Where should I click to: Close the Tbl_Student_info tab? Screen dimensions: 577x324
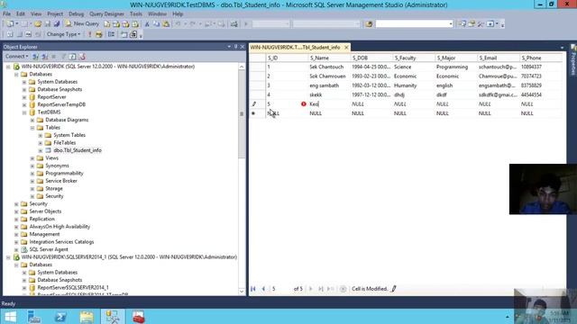[x=346, y=48]
